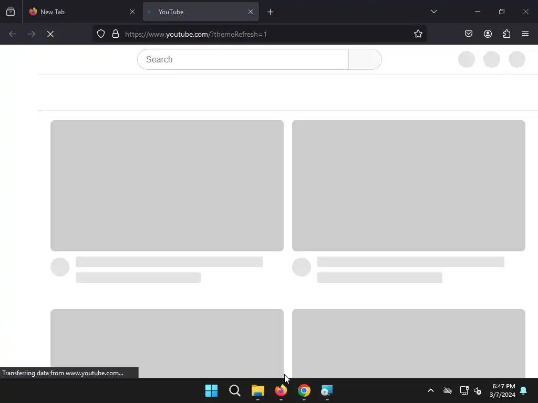Screen dimensions: 538x403
Task: Open Windows Start menu
Action: (211, 390)
